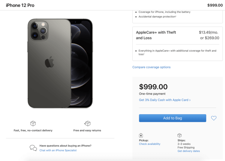Click the Ships box icon

pos(179,135)
